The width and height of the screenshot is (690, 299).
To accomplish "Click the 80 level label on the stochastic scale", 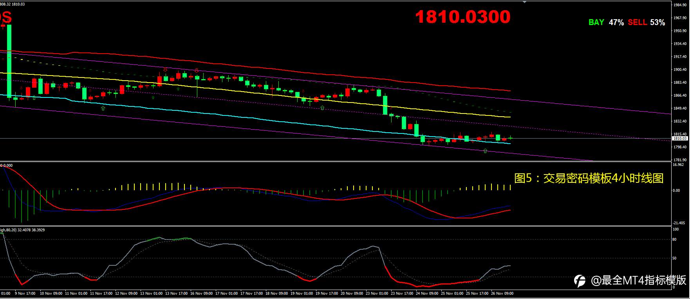I will click(x=674, y=240).
